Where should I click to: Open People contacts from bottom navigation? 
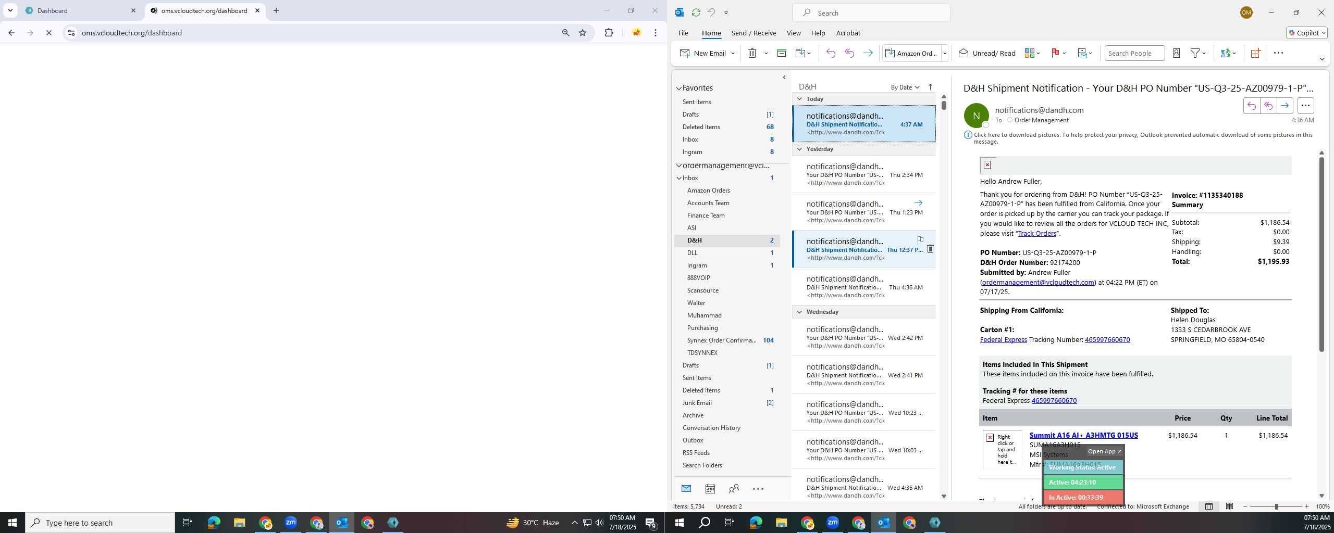click(734, 488)
